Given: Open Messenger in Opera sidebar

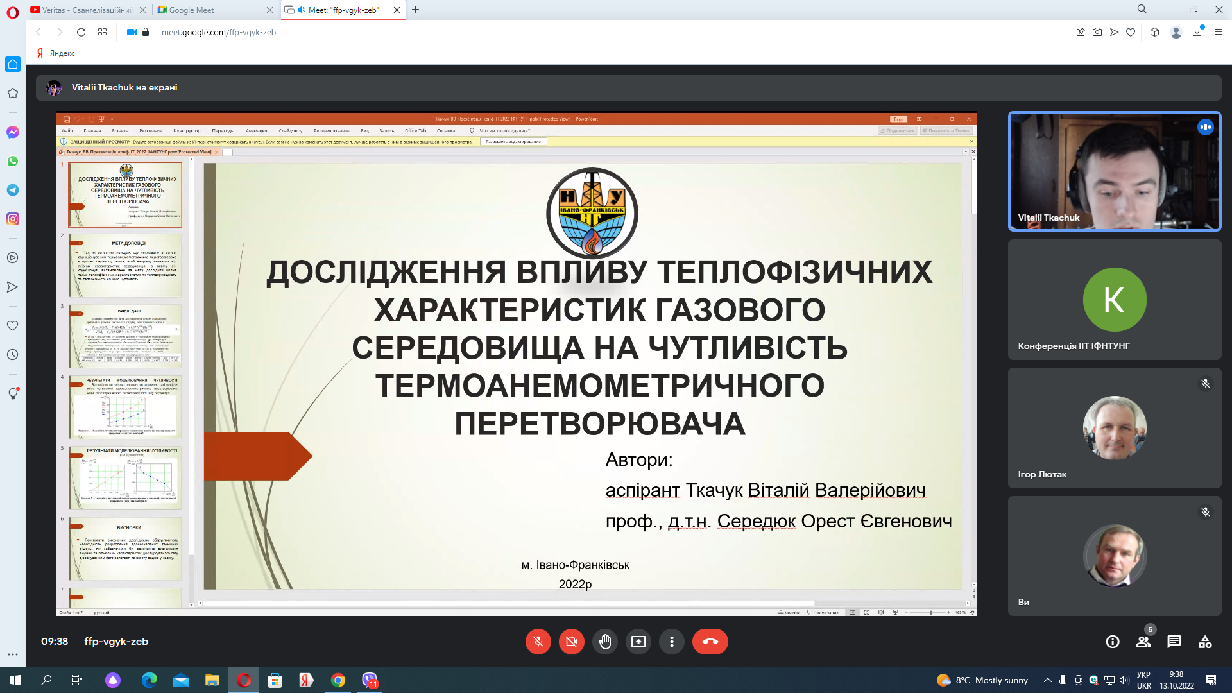Looking at the screenshot, I should [x=12, y=132].
